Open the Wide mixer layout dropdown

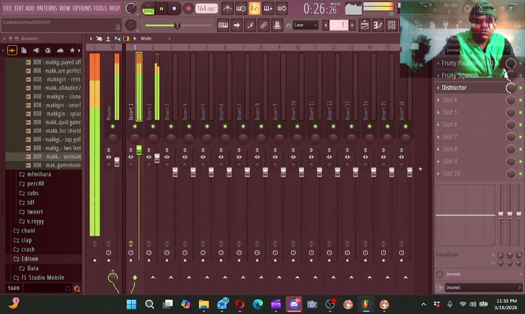pyautogui.click(x=146, y=38)
